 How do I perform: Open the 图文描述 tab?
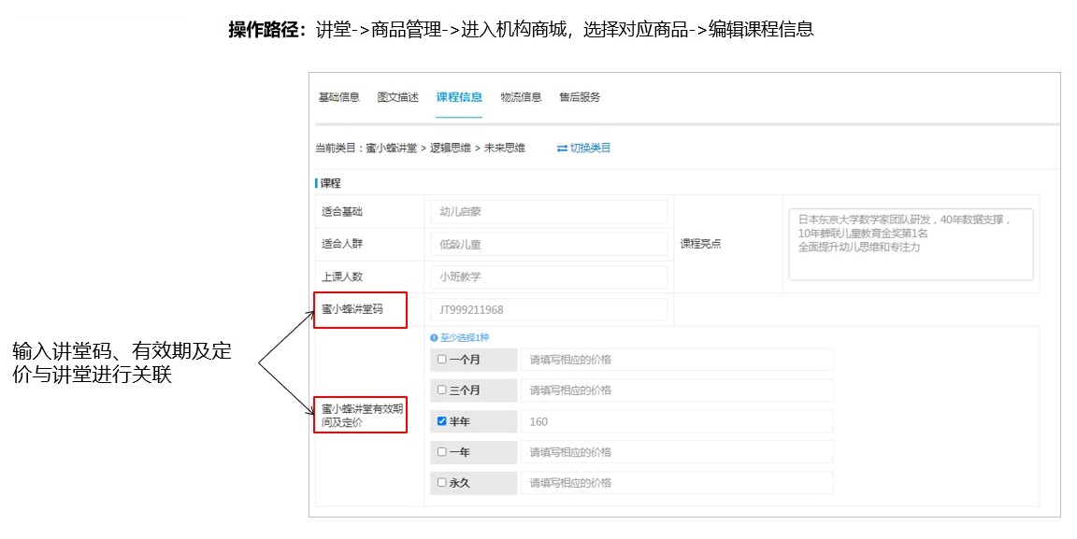(x=397, y=97)
